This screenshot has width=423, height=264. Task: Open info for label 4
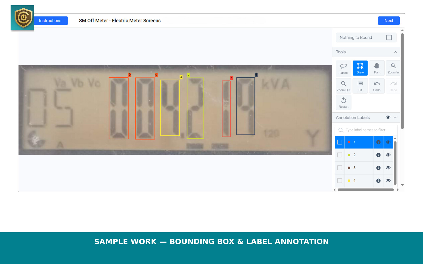coord(378,181)
